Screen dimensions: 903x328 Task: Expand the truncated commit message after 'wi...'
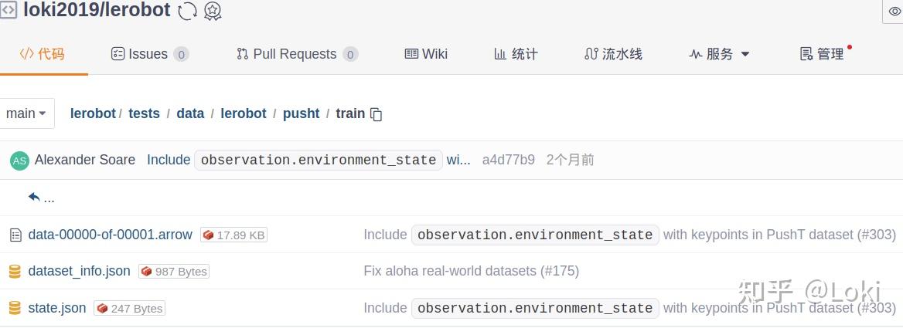[458, 160]
